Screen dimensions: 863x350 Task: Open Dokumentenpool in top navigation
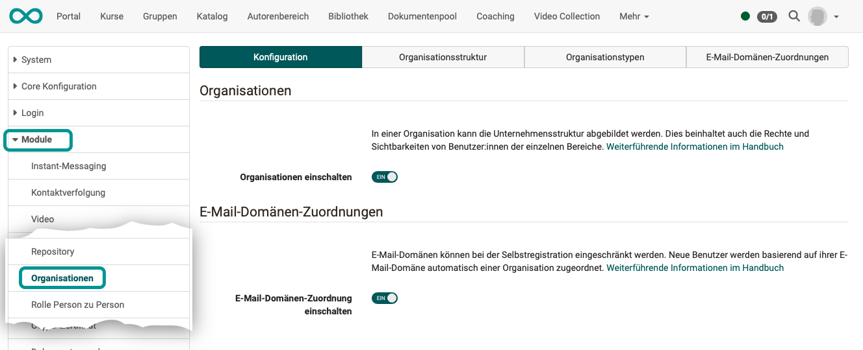click(422, 16)
